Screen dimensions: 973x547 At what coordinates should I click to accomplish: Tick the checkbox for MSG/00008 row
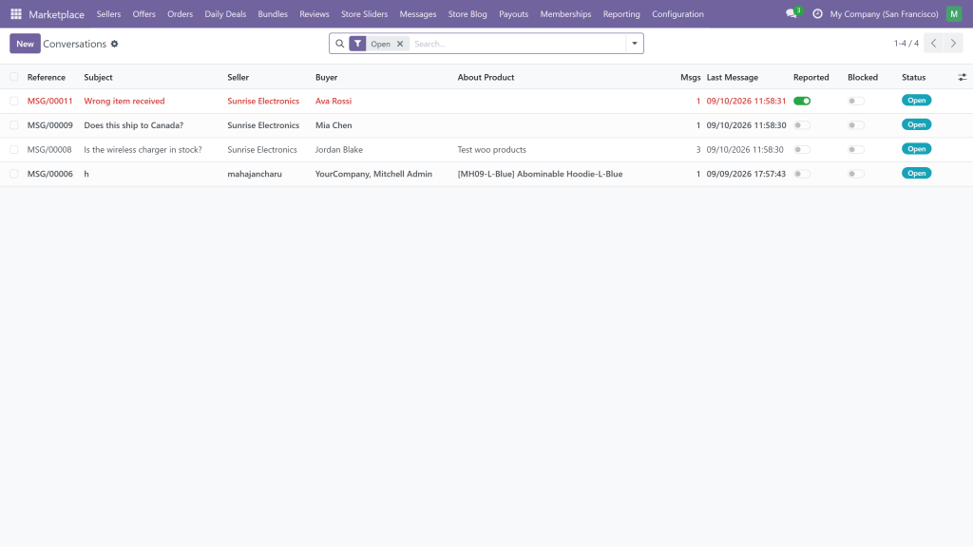[13, 149]
